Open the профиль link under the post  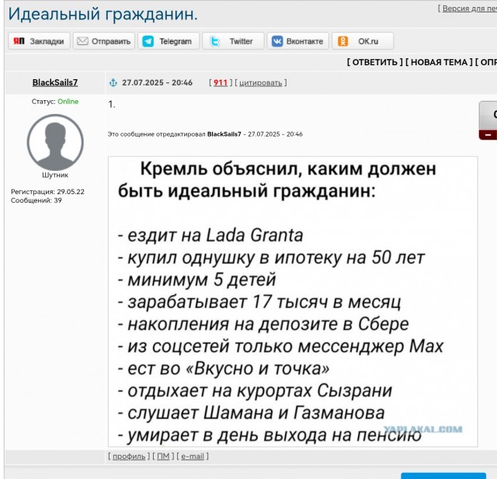click(x=129, y=456)
